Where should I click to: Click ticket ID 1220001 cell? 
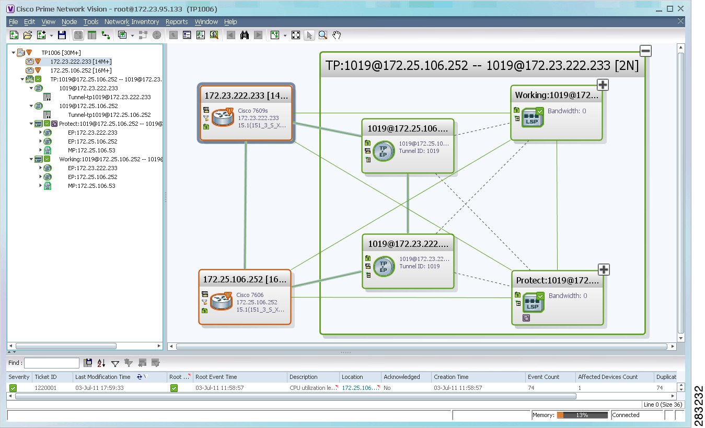click(x=45, y=388)
